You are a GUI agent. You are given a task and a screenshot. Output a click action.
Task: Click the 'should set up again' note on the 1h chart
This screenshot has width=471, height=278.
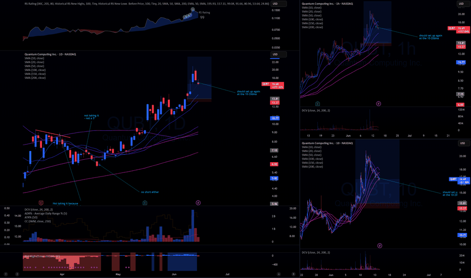pyautogui.click(x=431, y=37)
